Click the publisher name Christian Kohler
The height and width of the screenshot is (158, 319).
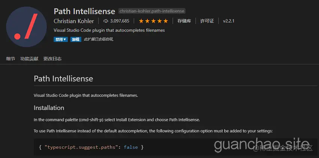[74, 21]
